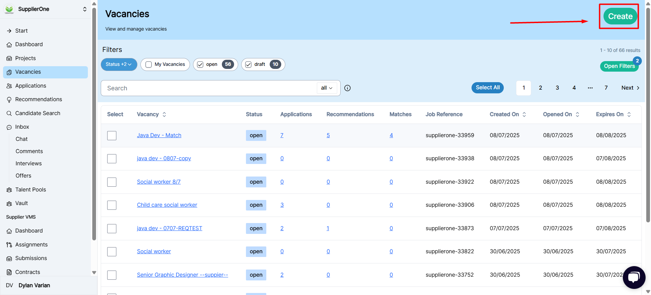Viewport: 651px width, 295px height.
Task: Open the Senior Graphic Designer --suppier-- vacancy
Action: point(183,275)
